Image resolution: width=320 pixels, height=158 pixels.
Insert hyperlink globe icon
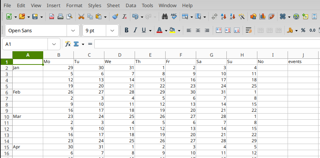(296, 16)
